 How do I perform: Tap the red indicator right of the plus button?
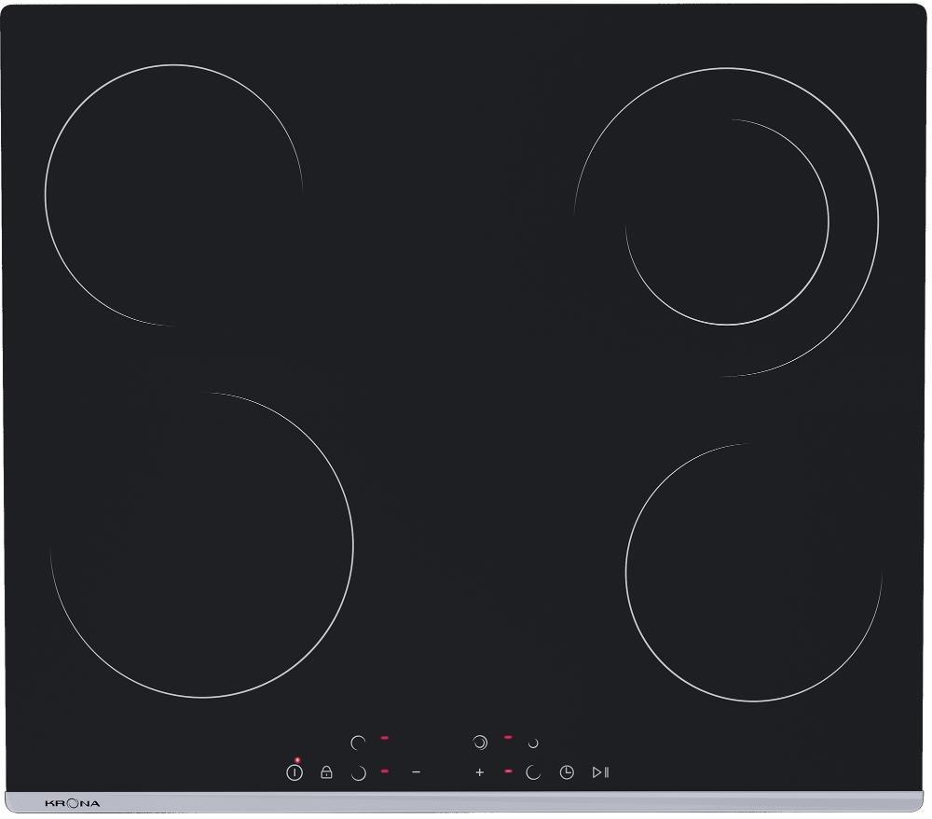(x=508, y=771)
